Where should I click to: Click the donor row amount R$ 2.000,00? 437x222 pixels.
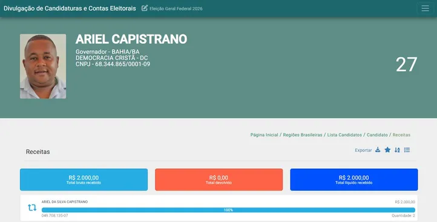click(x=405, y=202)
